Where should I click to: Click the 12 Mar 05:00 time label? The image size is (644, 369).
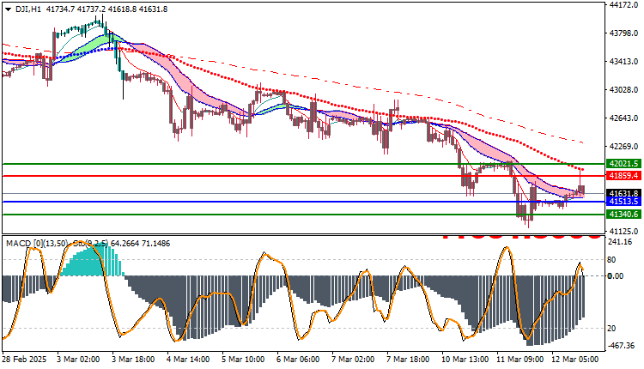tap(575, 360)
